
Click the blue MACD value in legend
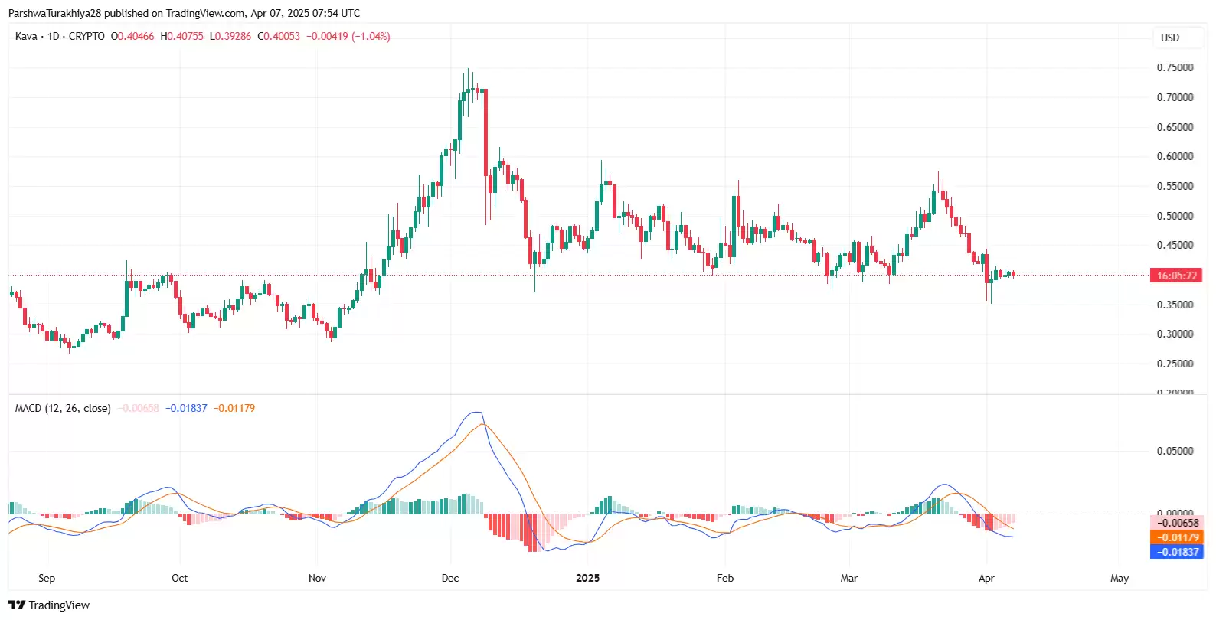[x=186, y=408]
